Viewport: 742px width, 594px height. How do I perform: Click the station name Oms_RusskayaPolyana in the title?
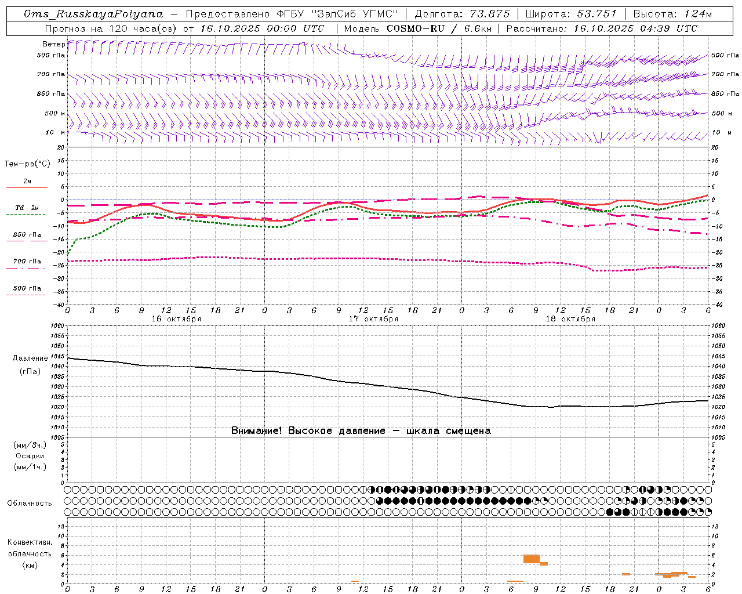tap(94, 14)
